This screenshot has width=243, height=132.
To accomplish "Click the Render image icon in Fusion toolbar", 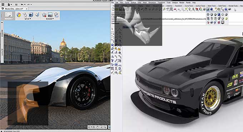I will 50,15.
